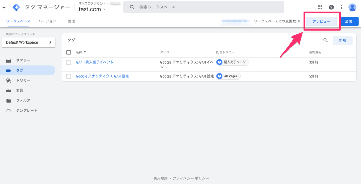Open the user account avatar
The height and width of the screenshot is (184, 361).
click(x=352, y=7)
